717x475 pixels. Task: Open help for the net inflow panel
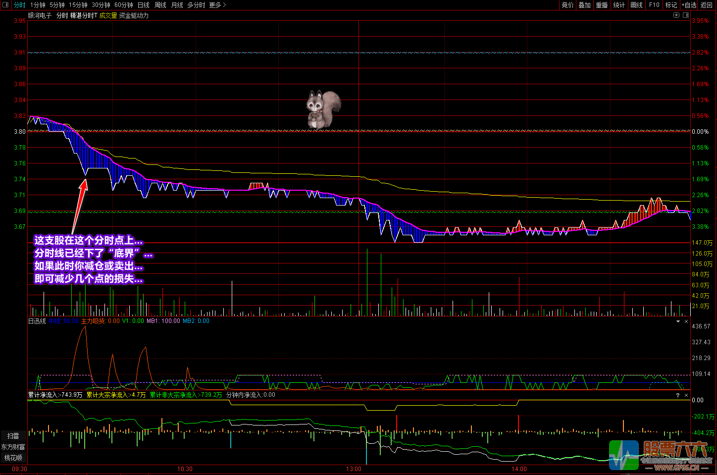(678, 395)
